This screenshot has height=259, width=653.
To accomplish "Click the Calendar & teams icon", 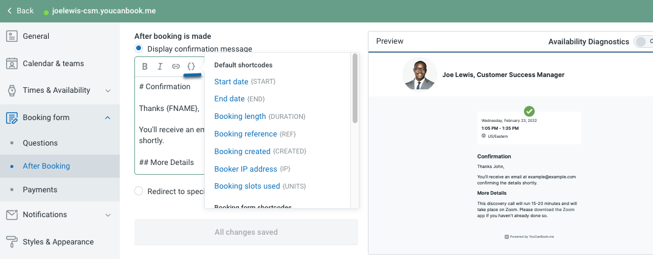I will (x=12, y=64).
